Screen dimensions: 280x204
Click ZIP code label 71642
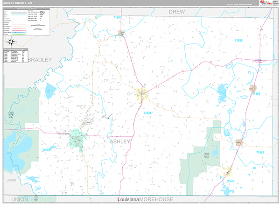tap(117, 17)
